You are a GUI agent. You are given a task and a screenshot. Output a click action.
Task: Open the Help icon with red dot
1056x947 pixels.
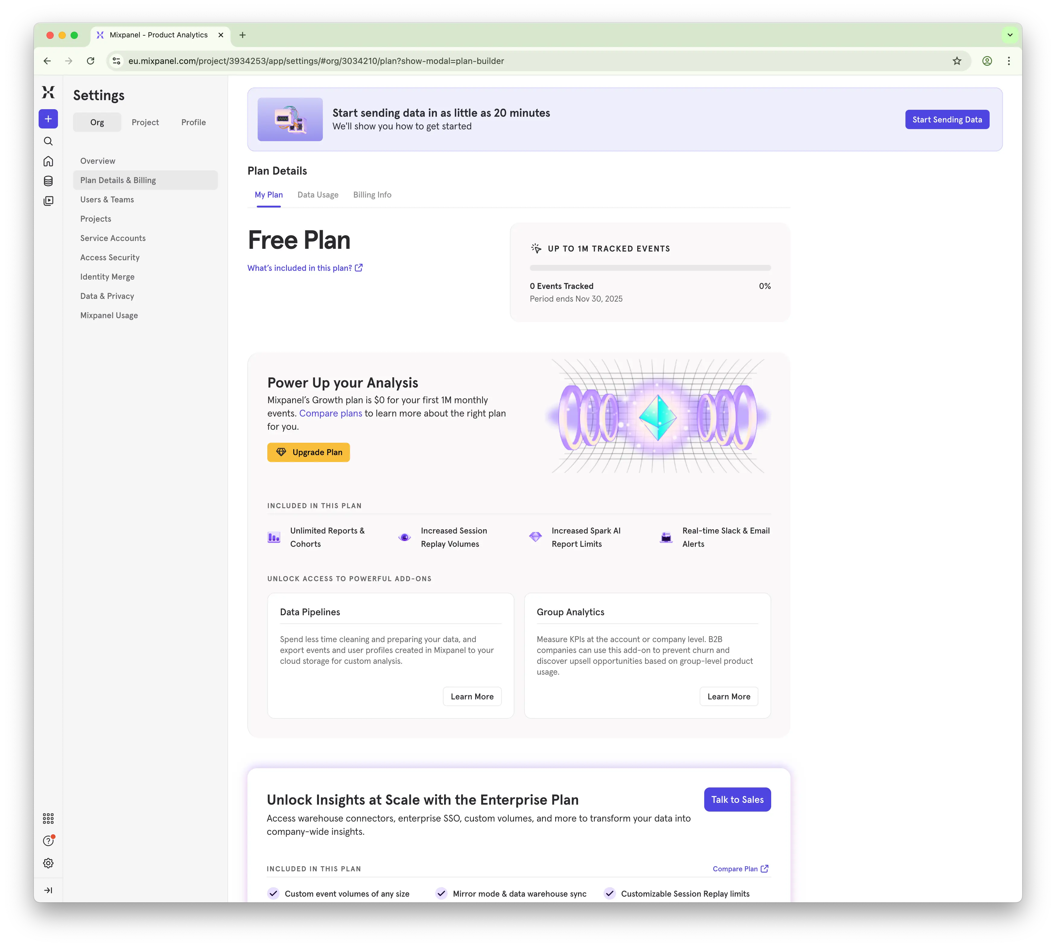pos(48,841)
